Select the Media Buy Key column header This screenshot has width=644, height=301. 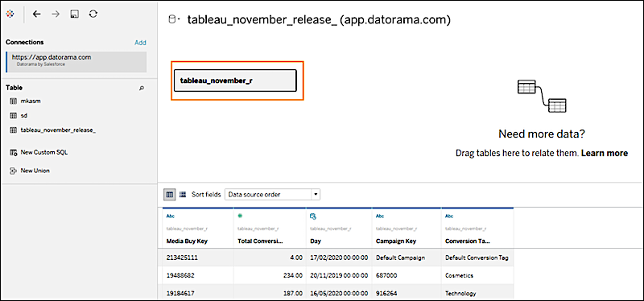pos(187,241)
